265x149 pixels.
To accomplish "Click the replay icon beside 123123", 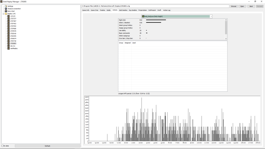I will [8, 16].
